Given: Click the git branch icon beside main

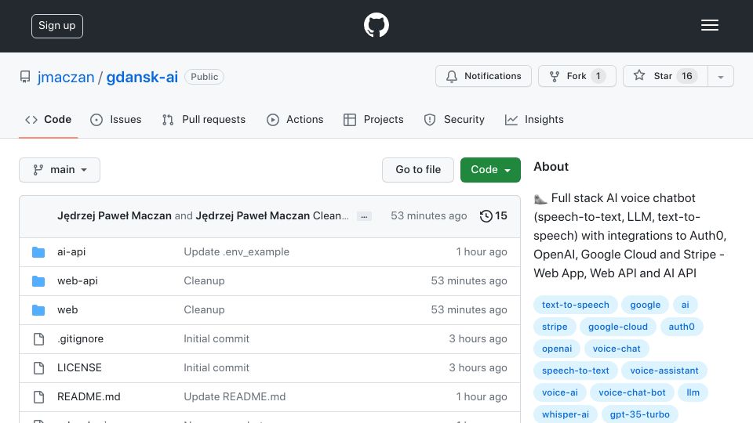Looking at the screenshot, I should tap(38, 170).
